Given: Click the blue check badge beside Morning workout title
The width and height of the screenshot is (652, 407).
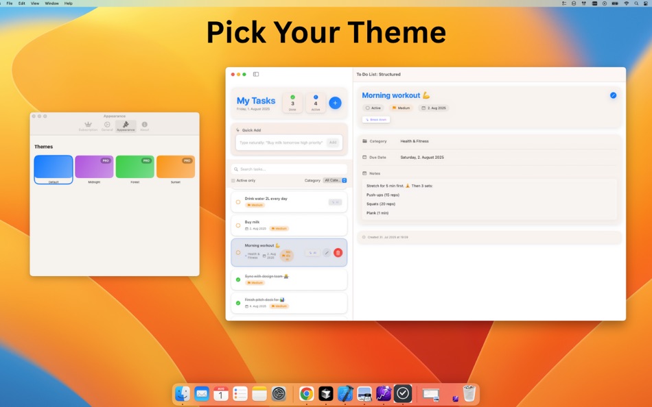Looking at the screenshot, I should click(613, 95).
